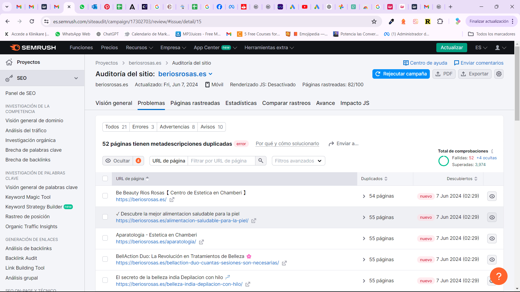The image size is (520, 292).
Task: Open ES language dropdown
Action: click(x=481, y=48)
